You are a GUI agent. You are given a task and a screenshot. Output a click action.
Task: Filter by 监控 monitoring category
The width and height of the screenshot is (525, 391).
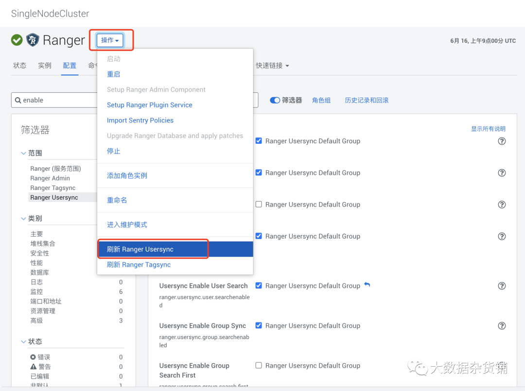(36, 291)
